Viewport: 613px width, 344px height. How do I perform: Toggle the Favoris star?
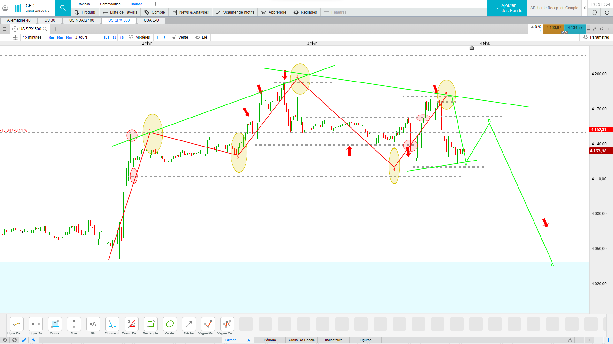pyautogui.click(x=249, y=340)
